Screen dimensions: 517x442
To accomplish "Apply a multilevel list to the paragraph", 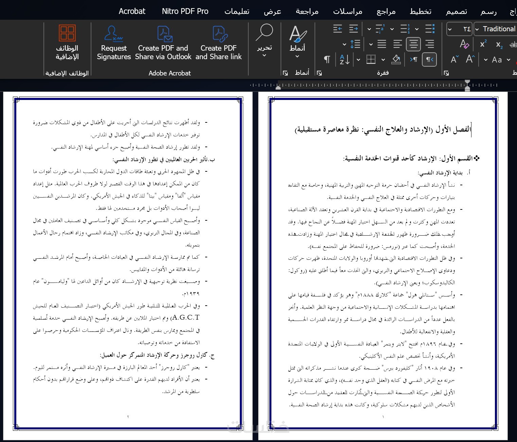I will coord(379,29).
